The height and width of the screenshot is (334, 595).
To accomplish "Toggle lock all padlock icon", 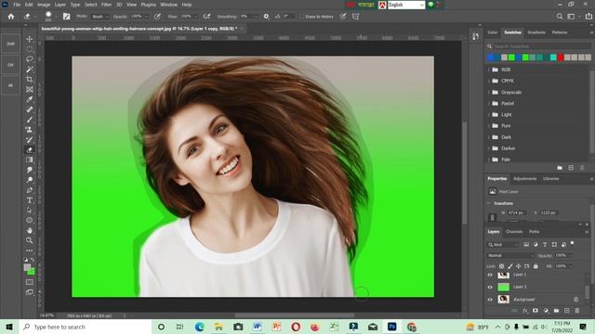I will [535, 266].
